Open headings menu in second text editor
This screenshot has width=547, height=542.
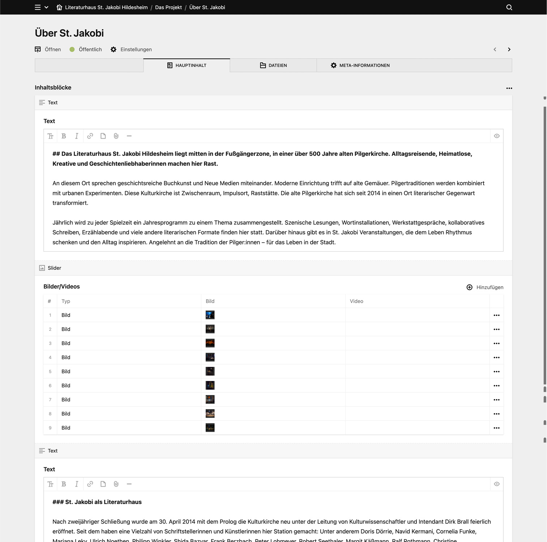pos(50,484)
